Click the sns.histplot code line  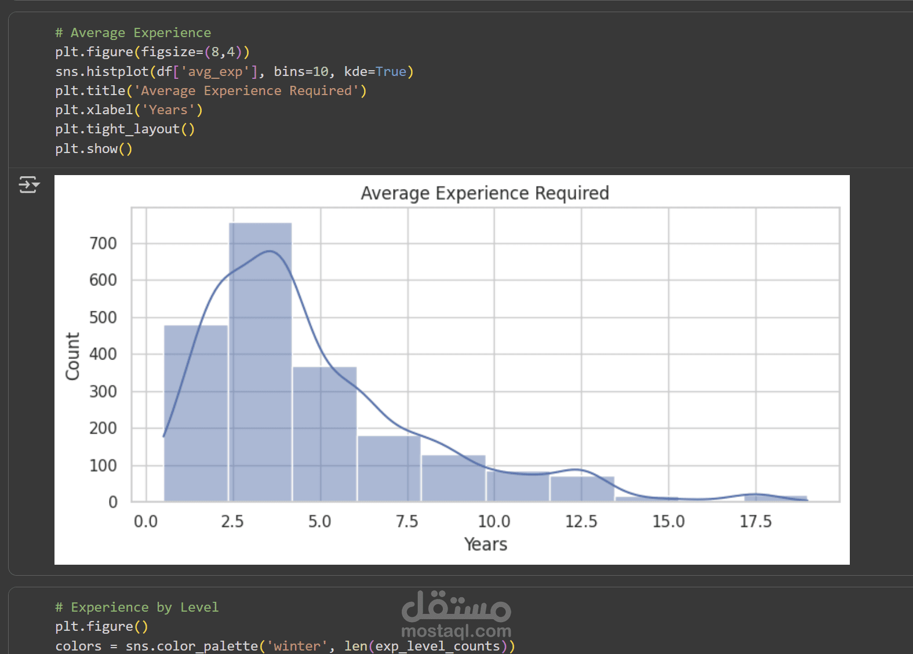click(x=234, y=72)
